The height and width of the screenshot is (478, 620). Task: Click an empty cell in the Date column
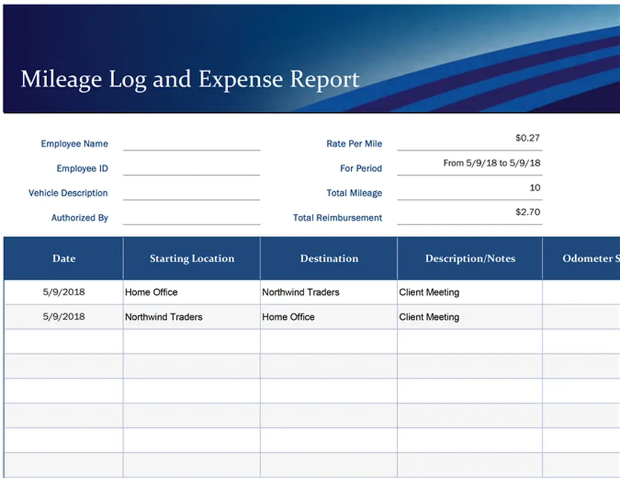(63, 342)
